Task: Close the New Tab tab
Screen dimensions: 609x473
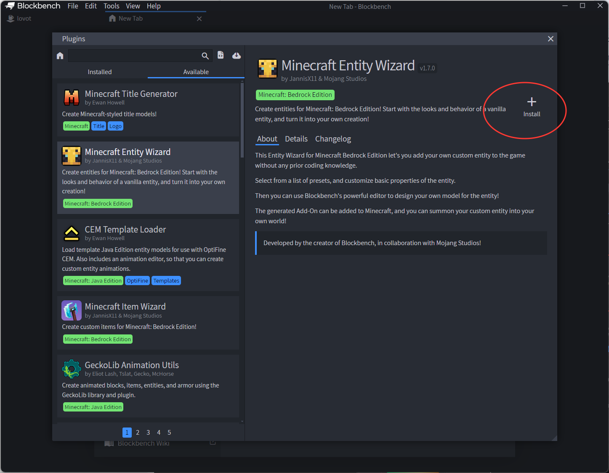Action: pos(199,19)
